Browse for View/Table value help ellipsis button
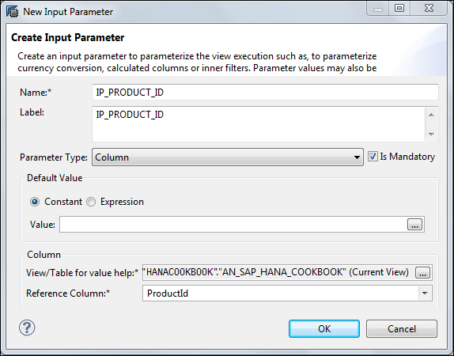The height and width of the screenshot is (356, 454). [422, 273]
